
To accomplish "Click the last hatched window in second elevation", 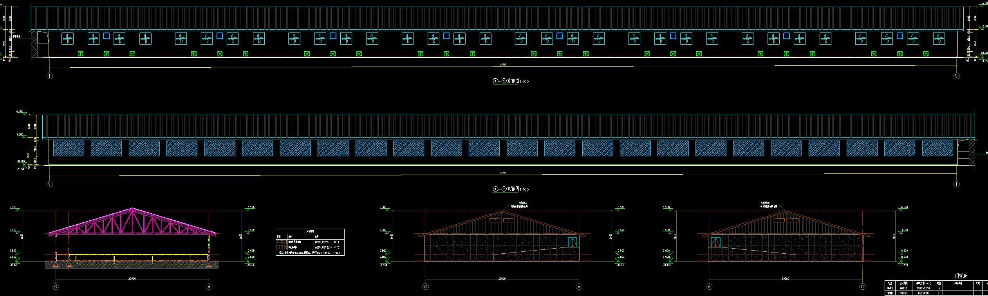I will [937, 149].
